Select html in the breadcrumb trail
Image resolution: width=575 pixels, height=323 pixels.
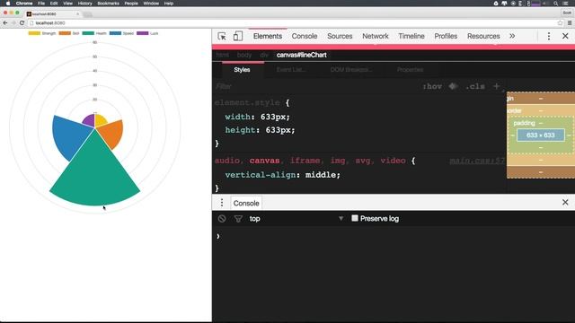(x=223, y=55)
